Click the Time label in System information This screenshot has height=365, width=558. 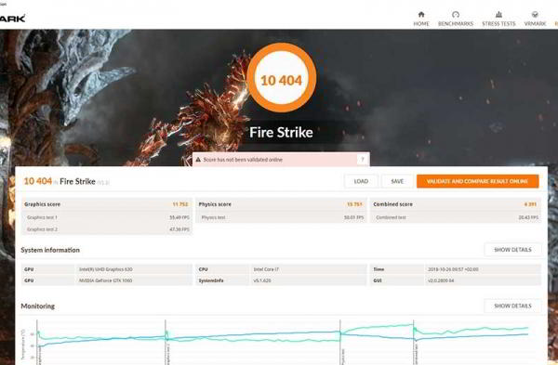(x=379, y=269)
